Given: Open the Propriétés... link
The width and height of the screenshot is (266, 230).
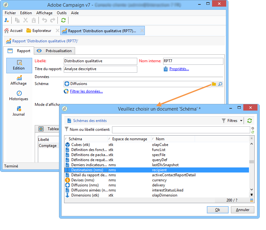Looking at the screenshot, I should pos(179,69).
